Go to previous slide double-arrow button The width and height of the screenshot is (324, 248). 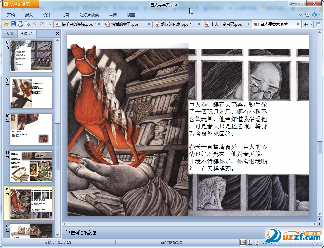[x=320, y=219]
